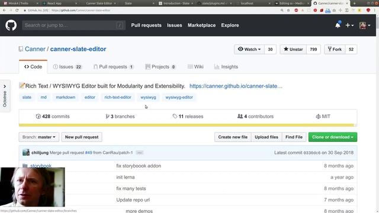379x213 pixels.
Task: Open the canner.github.io demo link
Action: pyautogui.click(x=236, y=86)
